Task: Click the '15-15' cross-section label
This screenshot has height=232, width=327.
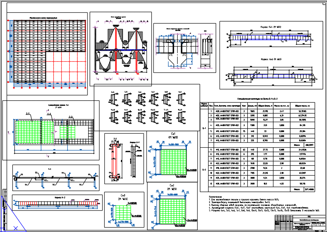Action: click(x=180, y=110)
